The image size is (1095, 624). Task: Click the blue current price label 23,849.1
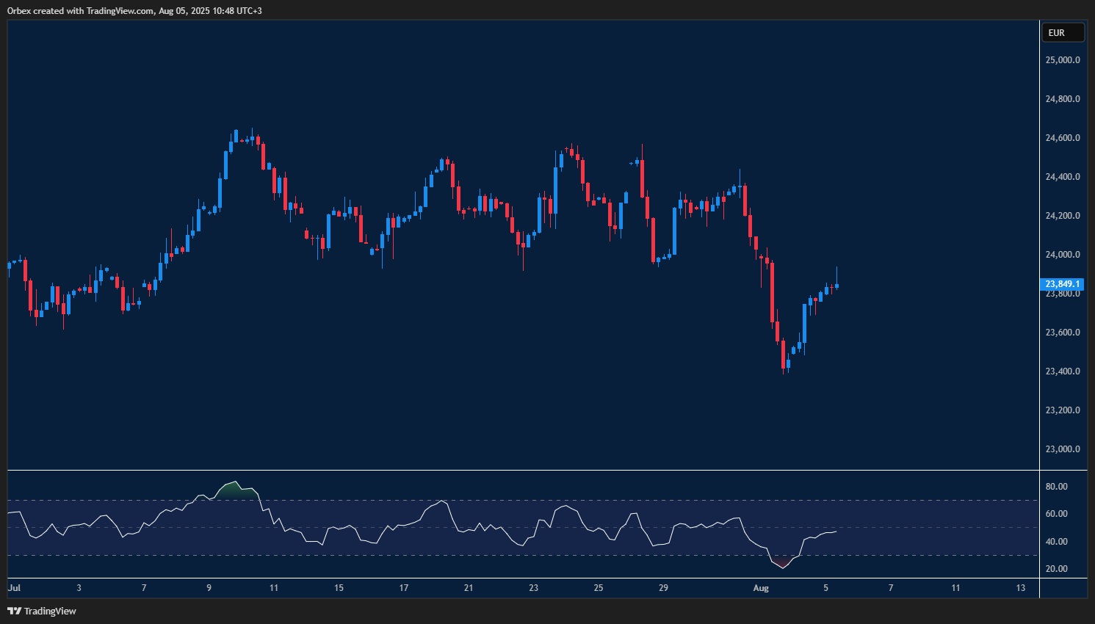pyautogui.click(x=1061, y=283)
